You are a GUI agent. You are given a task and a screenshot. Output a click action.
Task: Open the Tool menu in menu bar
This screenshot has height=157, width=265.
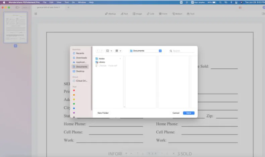tap(67, 2)
